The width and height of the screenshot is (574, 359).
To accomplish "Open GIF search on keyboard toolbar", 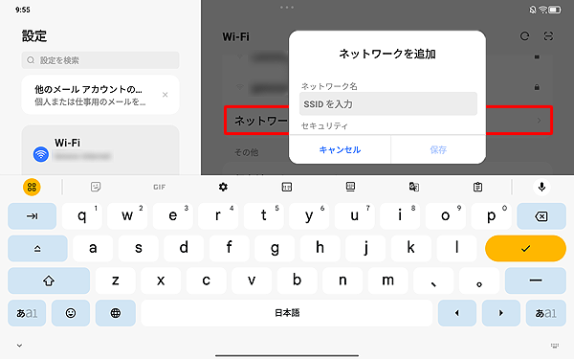I will coord(159,188).
